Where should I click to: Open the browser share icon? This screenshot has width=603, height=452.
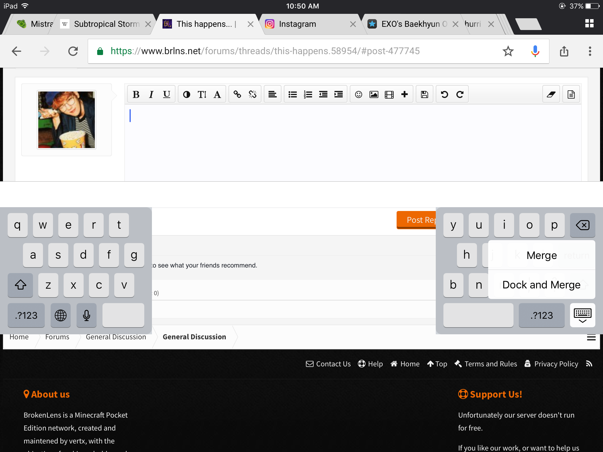click(x=564, y=51)
